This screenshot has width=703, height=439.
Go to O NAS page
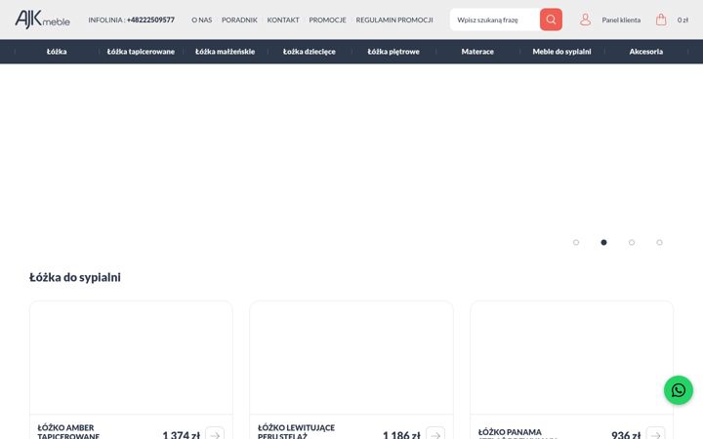202,20
